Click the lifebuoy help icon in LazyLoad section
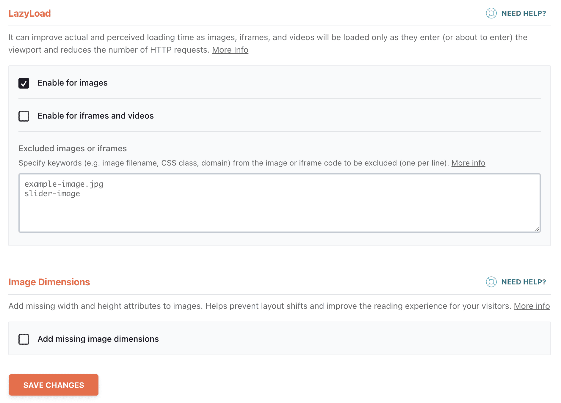 click(491, 13)
